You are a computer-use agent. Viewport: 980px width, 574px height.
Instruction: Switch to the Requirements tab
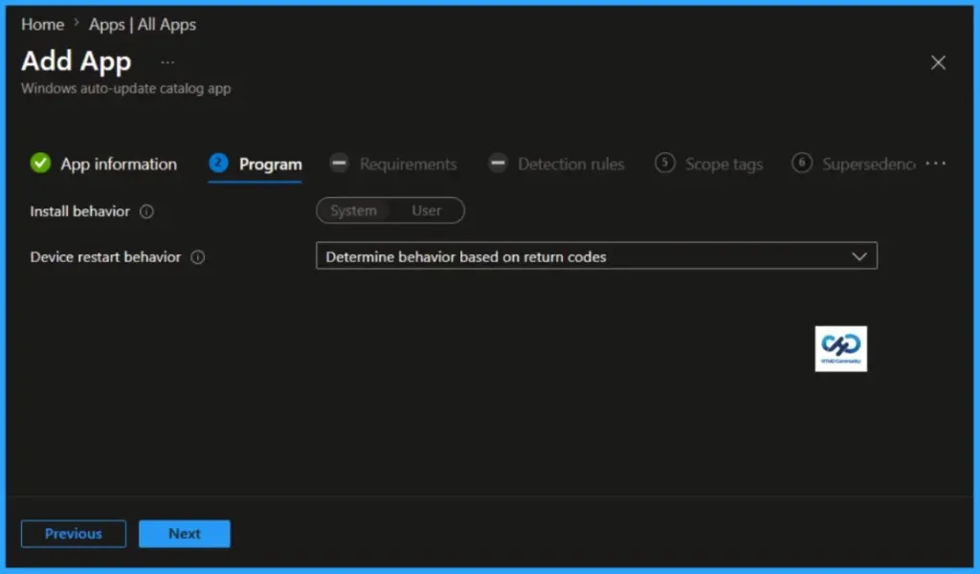click(x=393, y=164)
